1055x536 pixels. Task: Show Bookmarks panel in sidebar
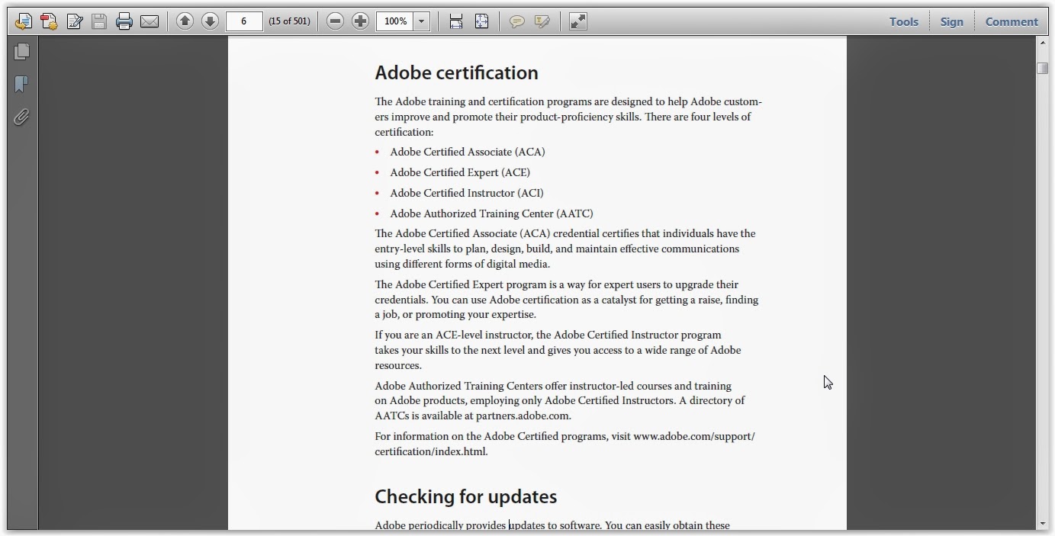tap(22, 84)
